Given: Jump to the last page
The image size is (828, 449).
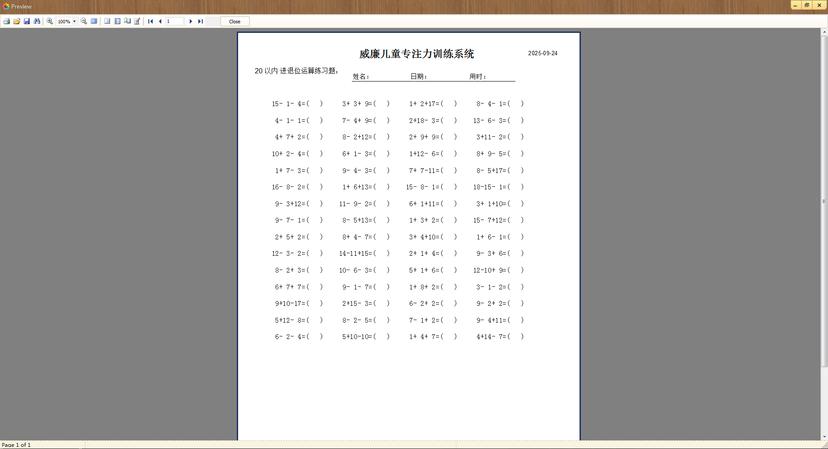Looking at the screenshot, I should click(x=200, y=21).
